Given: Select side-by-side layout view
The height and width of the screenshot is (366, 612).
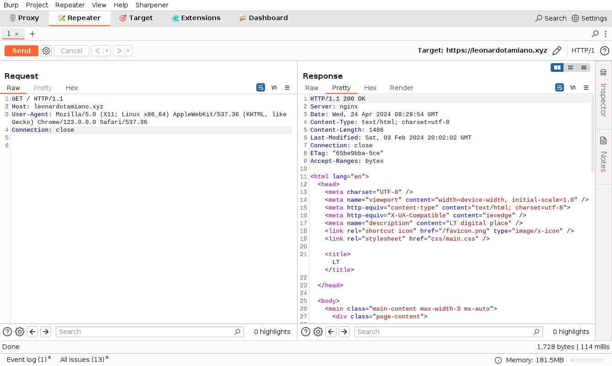Looking at the screenshot, I should 557,68.
